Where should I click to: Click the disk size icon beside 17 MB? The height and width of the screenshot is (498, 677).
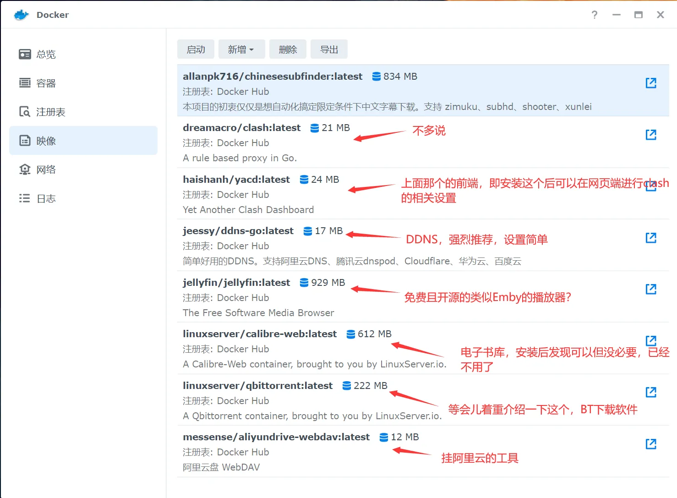click(x=308, y=231)
